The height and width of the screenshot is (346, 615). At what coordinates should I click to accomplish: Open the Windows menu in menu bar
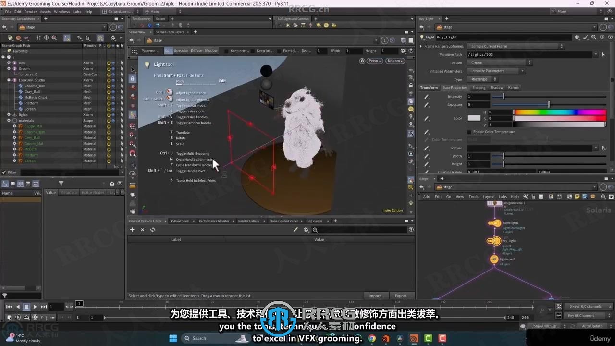[62, 12]
